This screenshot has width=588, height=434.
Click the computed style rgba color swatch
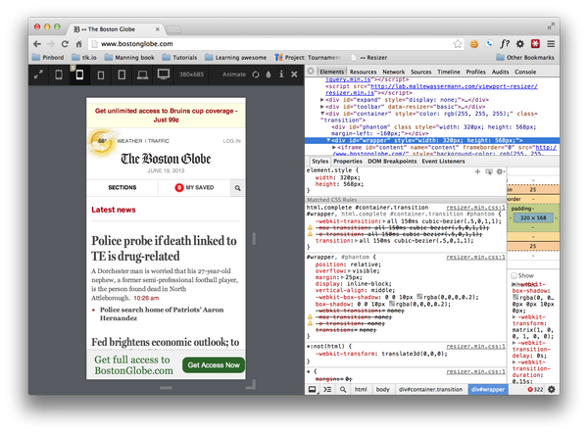point(515,297)
